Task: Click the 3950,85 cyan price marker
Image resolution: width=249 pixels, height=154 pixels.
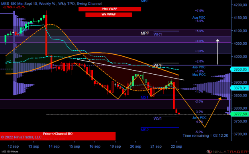Action: coord(239,69)
